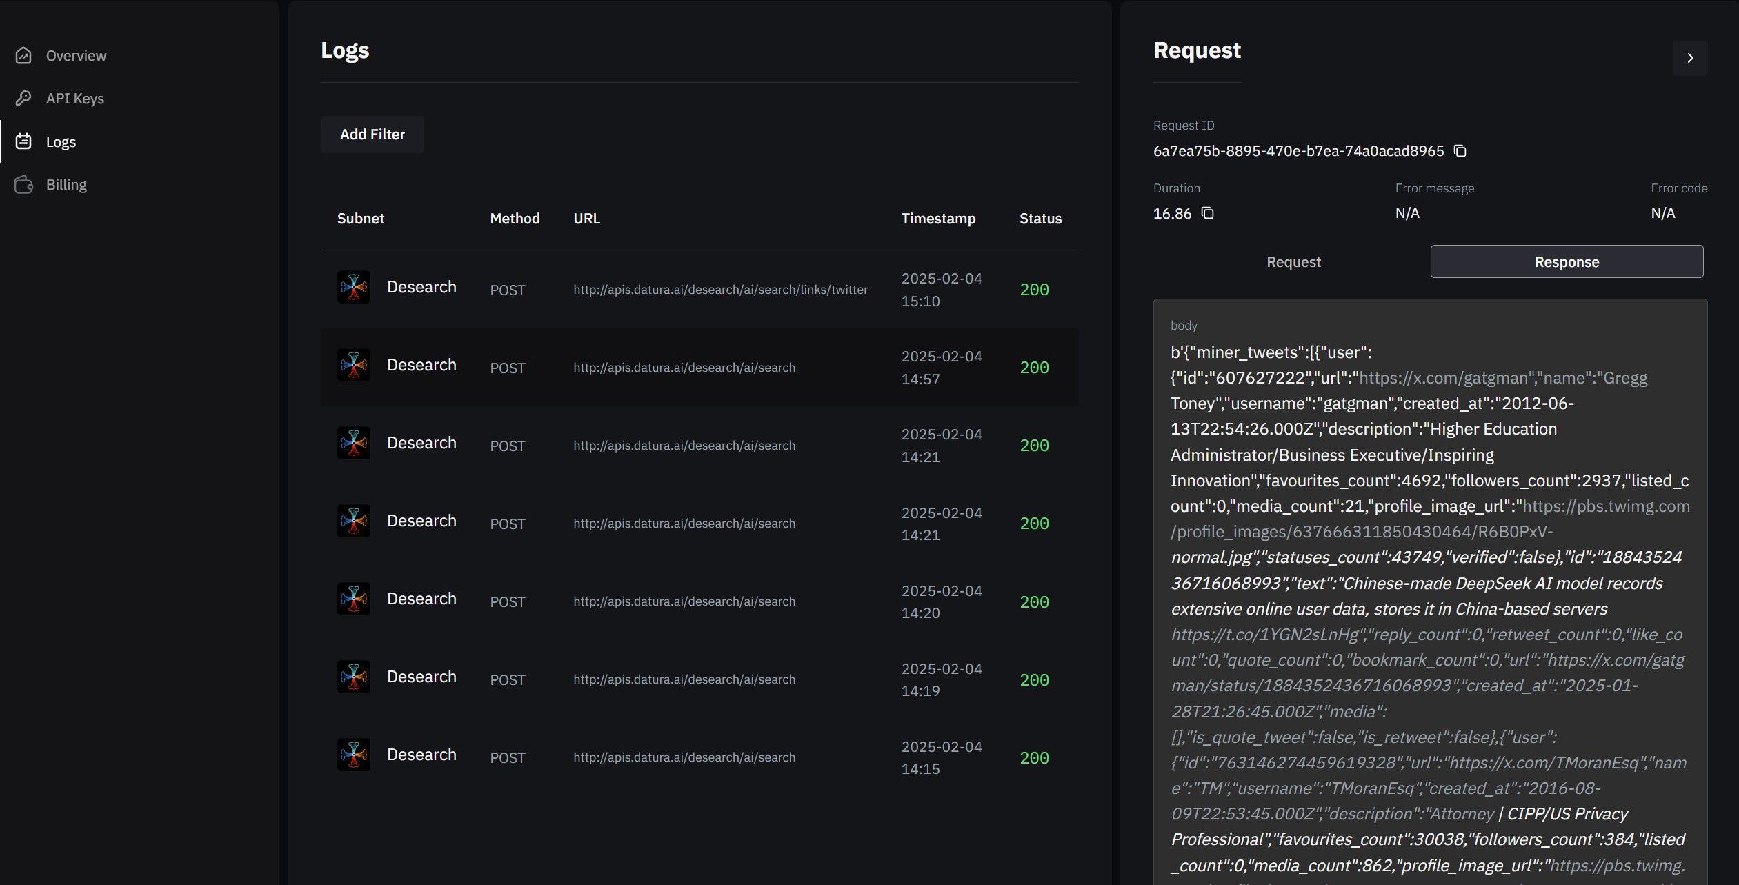Click the twitter links search URL row

point(720,290)
